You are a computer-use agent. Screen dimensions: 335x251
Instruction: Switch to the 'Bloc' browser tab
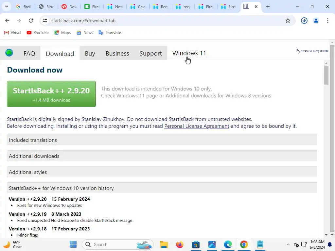coord(46,7)
